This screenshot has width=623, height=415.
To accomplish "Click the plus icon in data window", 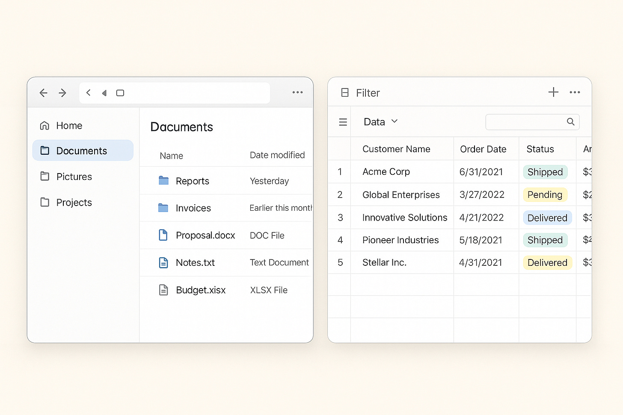I will [553, 92].
